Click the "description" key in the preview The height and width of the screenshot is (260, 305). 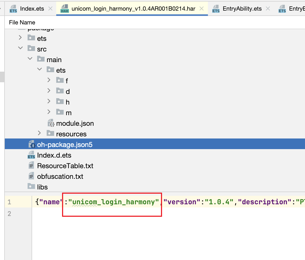pyautogui.click(x=264, y=202)
